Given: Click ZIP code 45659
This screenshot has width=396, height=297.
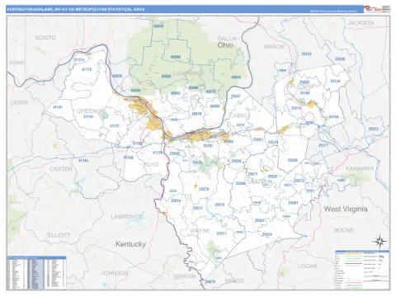Looking at the screenshot, I should pyautogui.click(x=166, y=76).
